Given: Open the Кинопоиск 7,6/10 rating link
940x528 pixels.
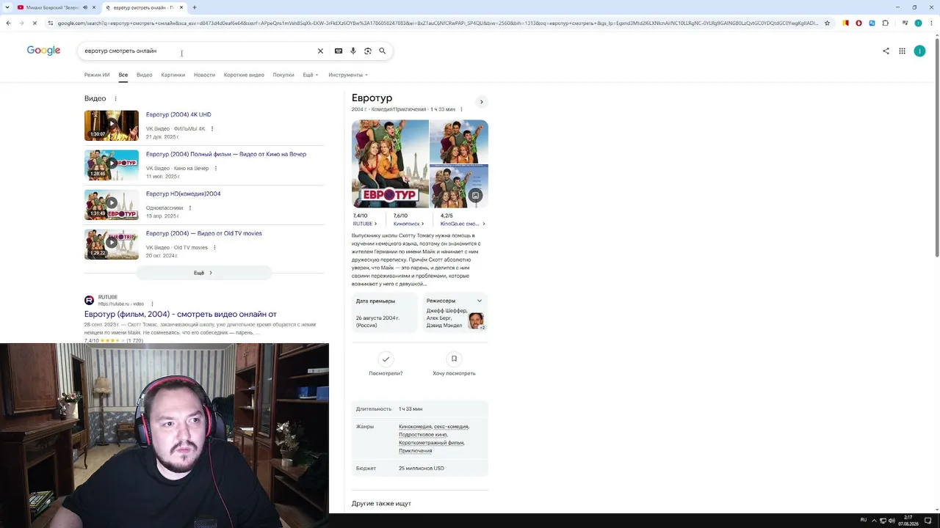Looking at the screenshot, I should coord(407,219).
